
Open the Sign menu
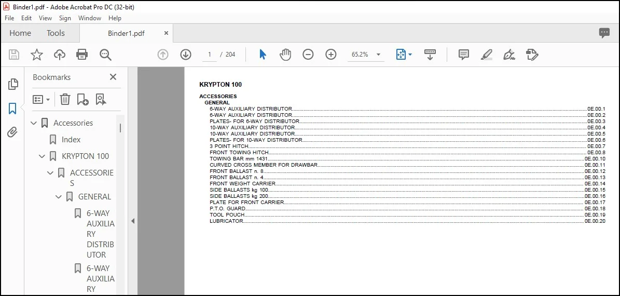tap(65, 18)
